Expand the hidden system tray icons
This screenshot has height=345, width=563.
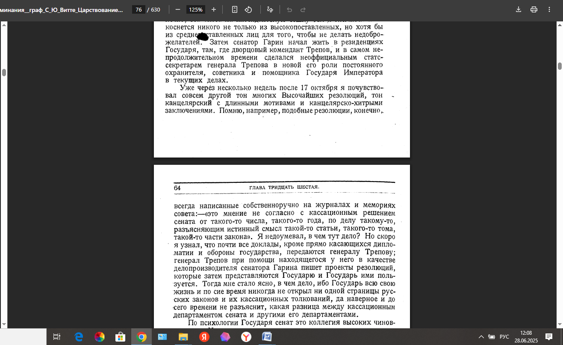pos(481,337)
